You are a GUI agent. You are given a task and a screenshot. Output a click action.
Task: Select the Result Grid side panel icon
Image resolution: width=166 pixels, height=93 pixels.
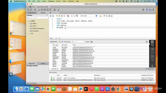pos(152,43)
